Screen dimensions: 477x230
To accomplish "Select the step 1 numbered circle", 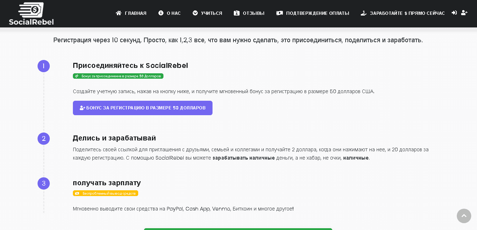I will (x=44, y=66).
